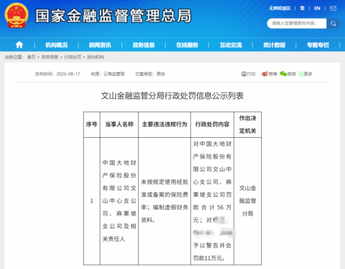The width and height of the screenshot is (345, 269).
Task: Switch to traditional Chinese 繁
Action: tap(303, 9)
